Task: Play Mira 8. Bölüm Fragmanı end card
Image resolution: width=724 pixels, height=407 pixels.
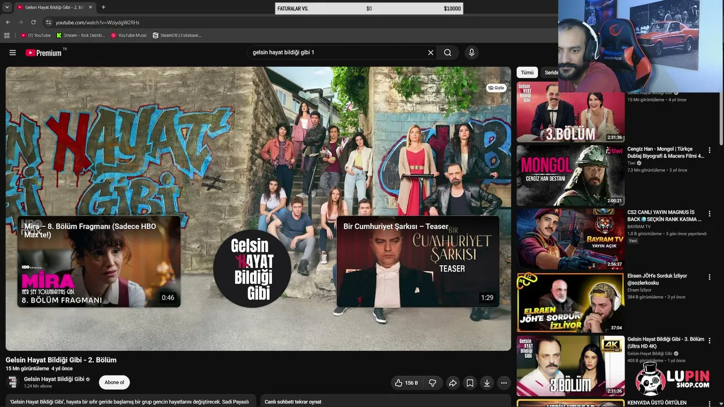Action: pyautogui.click(x=99, y=262)
